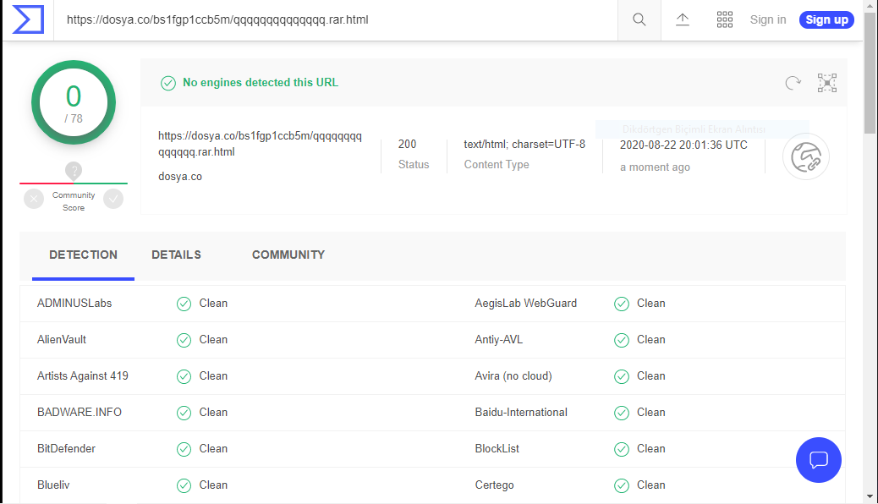Click the ADMINUSLabs Clean result checkmark
878x504 pixels.
pos(184,304)
